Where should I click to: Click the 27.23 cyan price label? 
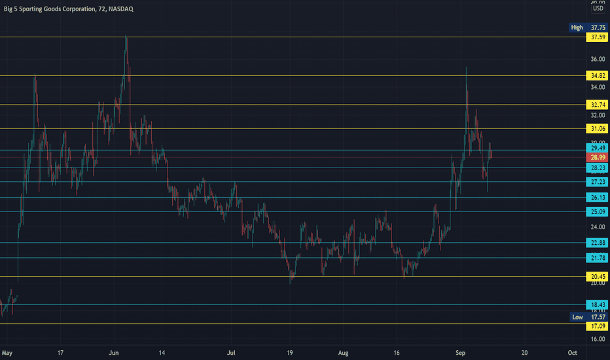[x=597, y=182]
